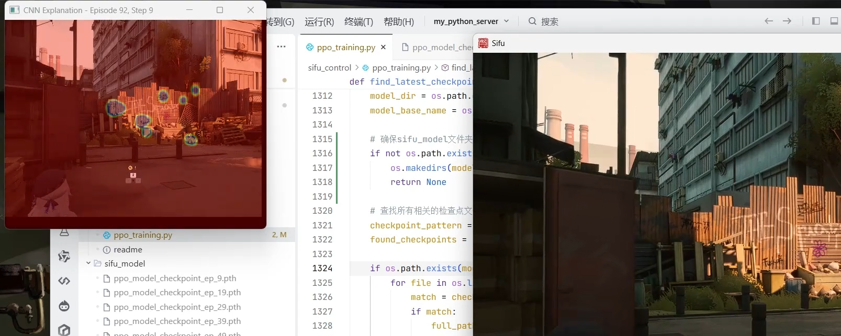Open the robot-face assistant icon in activity bar
Viewport: 841px width, 336px height.
click(x=64, y=306)
